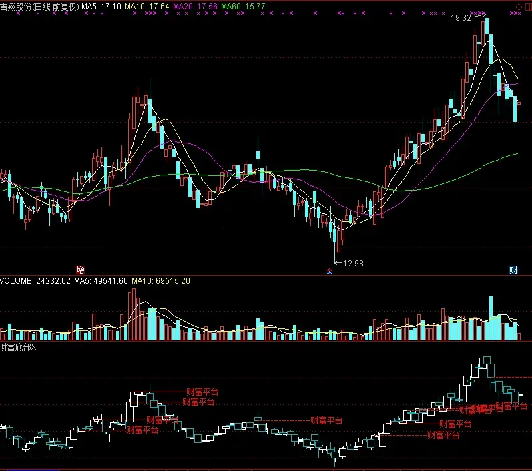Screen dimensions: 532x471
Task: Select the MA60: 15.77 indicator label
Action: pyautogui.click(x=243, y=7)
